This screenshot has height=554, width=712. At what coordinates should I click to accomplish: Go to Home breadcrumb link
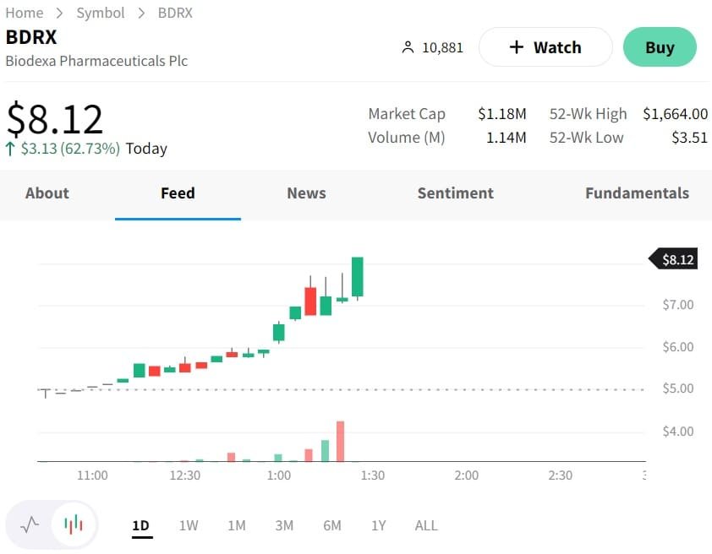[x=25, y=13]
